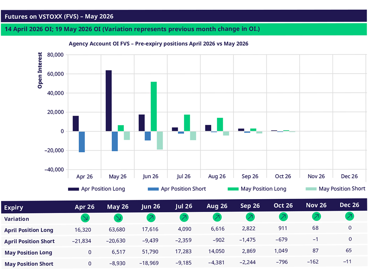Click the May Position Long legend swatch
368x277 pixels.
[233, 189]
